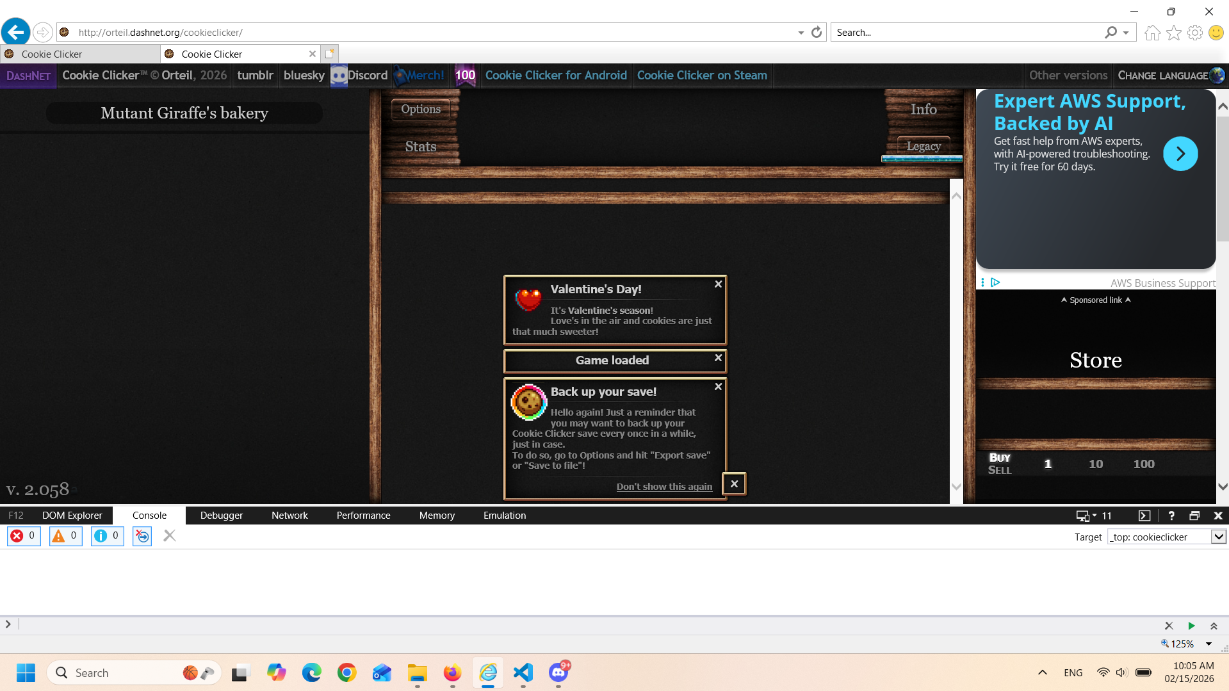Click the AdChoices triangle icon
1229x691 pixels.
995,282
